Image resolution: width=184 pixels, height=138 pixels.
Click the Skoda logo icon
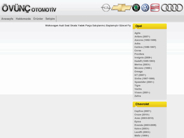136,8
